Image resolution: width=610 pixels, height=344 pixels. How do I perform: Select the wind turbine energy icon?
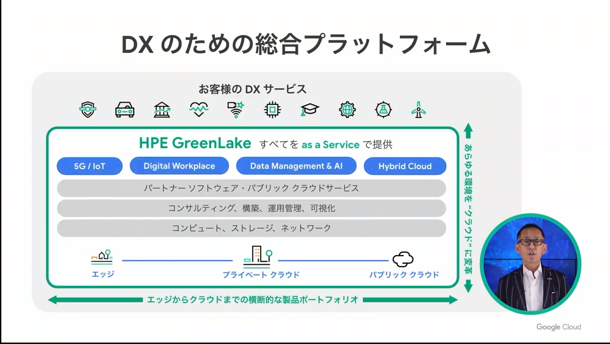click(418, 110)
